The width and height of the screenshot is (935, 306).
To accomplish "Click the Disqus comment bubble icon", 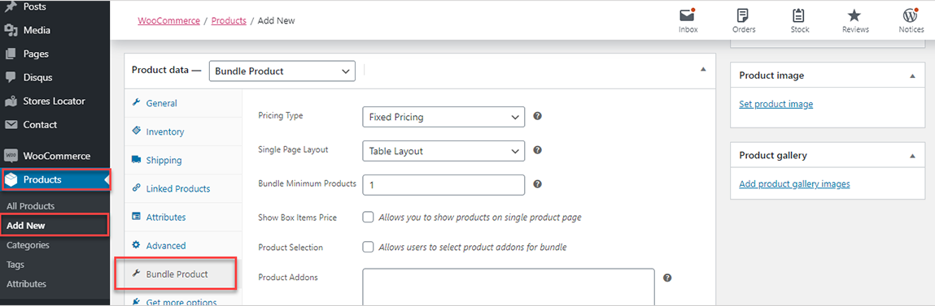I will [x=10, y=77].
